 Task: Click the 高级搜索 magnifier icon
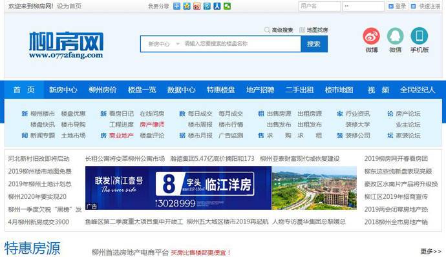coord(267,30)
